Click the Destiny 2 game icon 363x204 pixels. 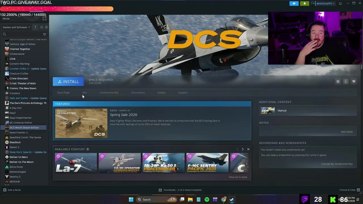click(x=7, y=177)
